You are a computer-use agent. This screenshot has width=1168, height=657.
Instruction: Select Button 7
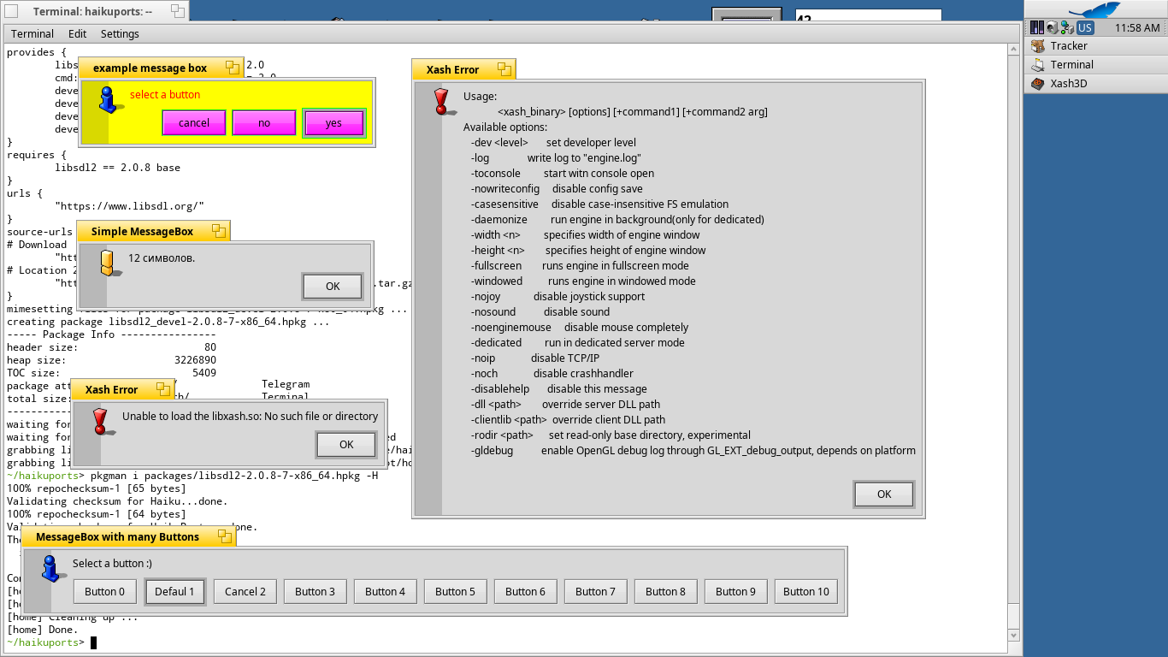click(x=596, y=592)
